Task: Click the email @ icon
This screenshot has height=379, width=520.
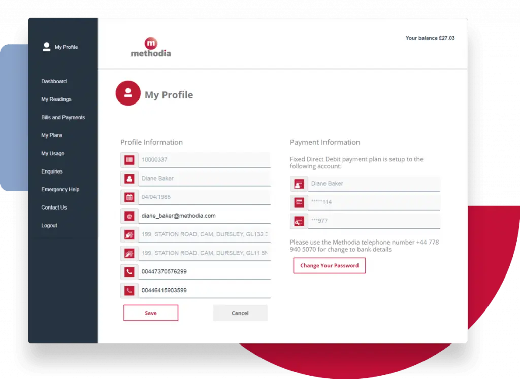Action: coord(129,216)
